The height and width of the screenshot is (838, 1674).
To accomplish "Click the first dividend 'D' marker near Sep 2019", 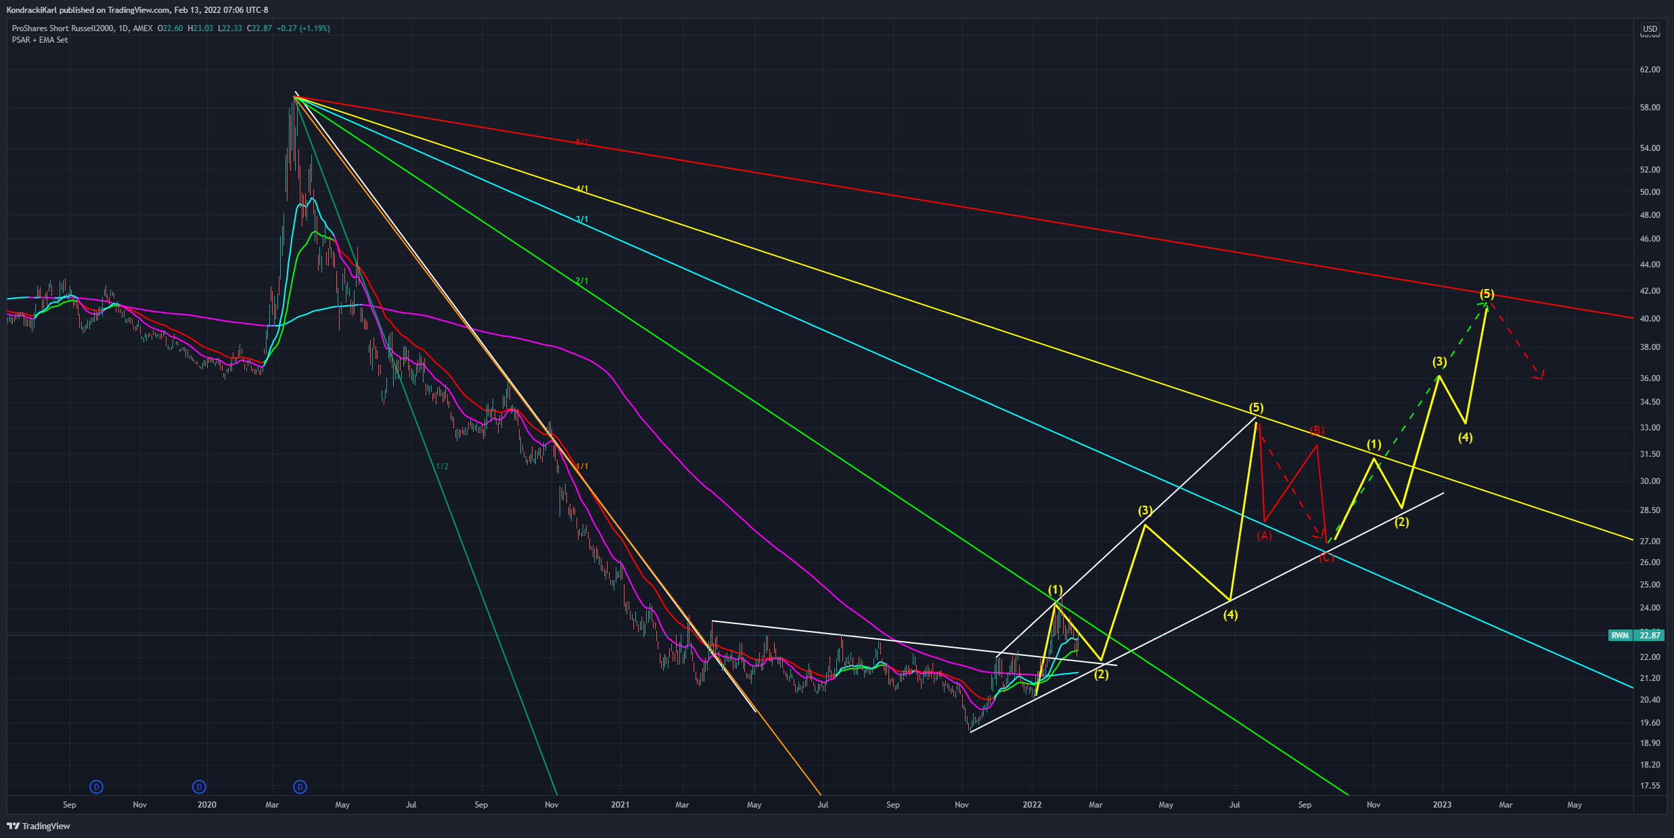I will click(97, 787).
